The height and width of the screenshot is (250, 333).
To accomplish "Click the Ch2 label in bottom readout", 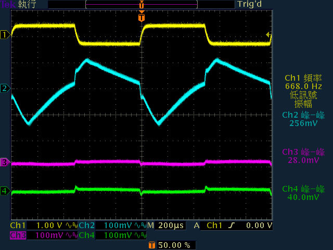I will tap(87, 226).
